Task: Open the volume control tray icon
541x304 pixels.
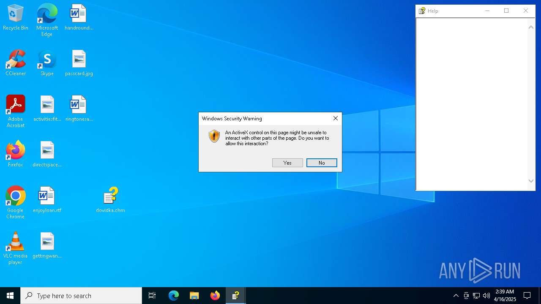Action: tap(486, 296)
